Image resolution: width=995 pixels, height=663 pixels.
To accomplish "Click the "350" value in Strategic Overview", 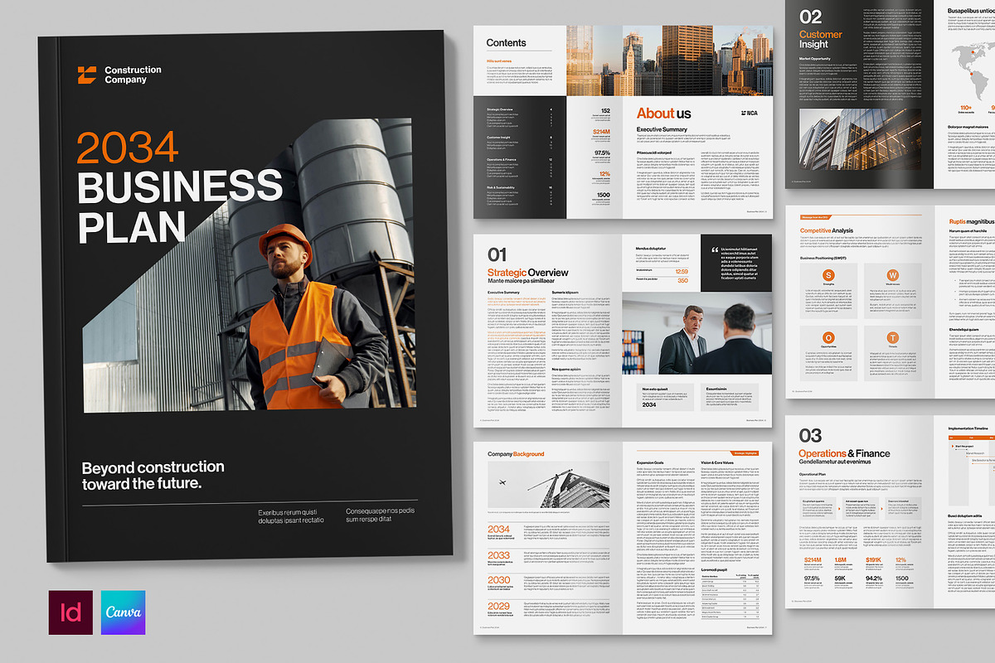I will (x=683, y=281).
